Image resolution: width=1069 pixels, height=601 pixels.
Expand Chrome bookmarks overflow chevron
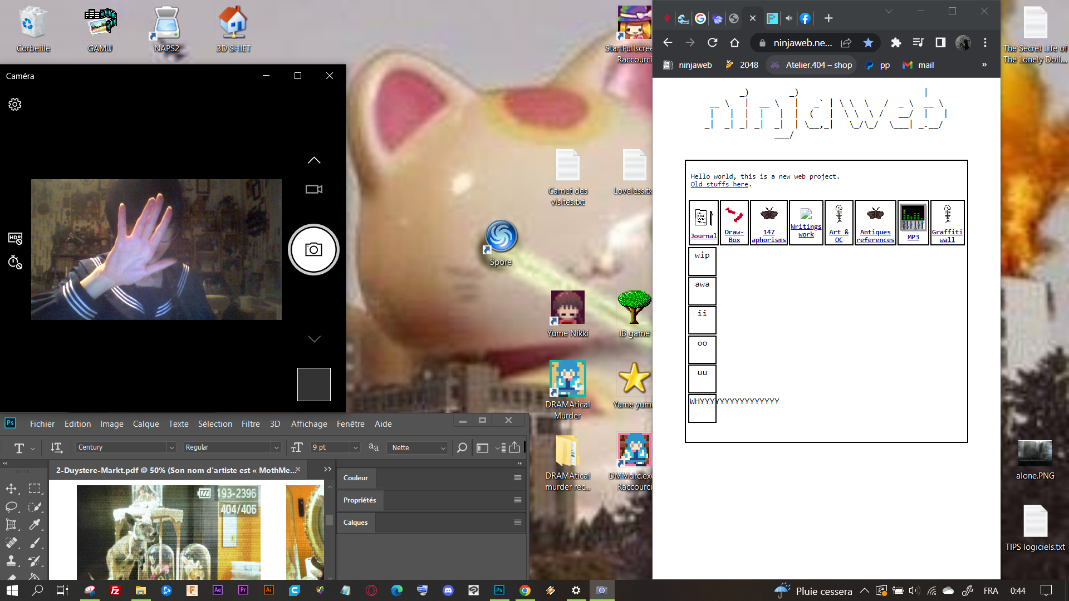984,65
